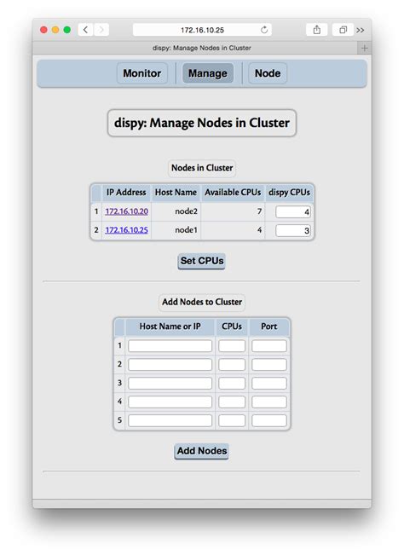Click the Safari forward arrow
Image resolution: width=404 pixels, height=555 pixels.
101,30
